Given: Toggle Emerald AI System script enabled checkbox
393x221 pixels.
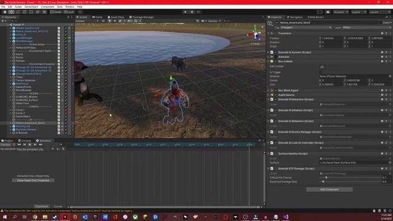Looking at the screenshot, I should point(276,52).
